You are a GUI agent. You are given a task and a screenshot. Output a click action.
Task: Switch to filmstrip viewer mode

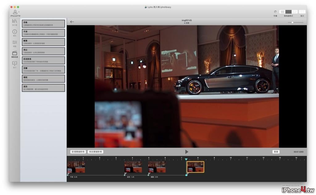tap(294, 12)
